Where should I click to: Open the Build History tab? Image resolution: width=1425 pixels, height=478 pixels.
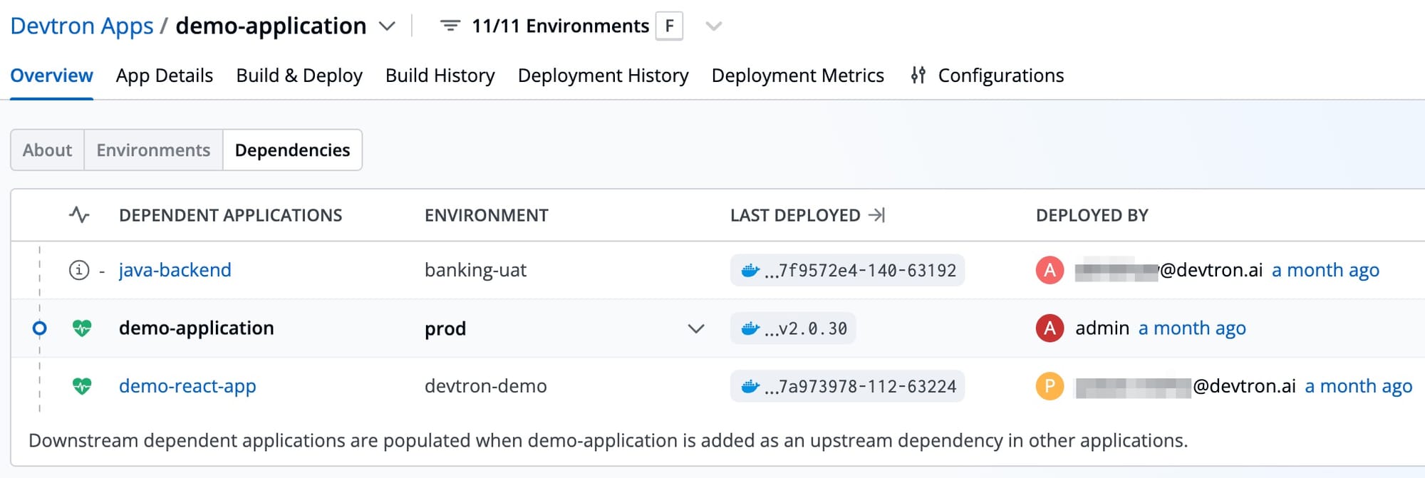(440, 75)
